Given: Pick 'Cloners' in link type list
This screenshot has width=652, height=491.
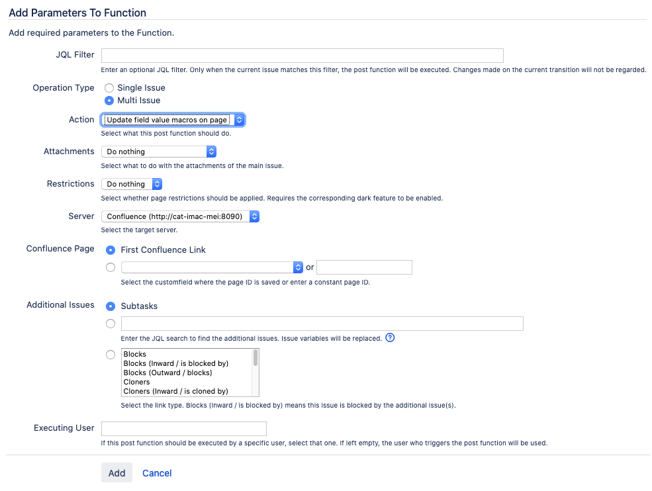Looking at the screenshot, I should 137,382.
